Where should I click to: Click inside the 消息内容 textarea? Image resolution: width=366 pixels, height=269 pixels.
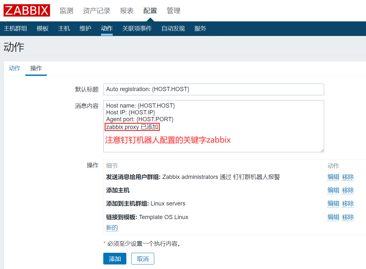click(214, 126)
